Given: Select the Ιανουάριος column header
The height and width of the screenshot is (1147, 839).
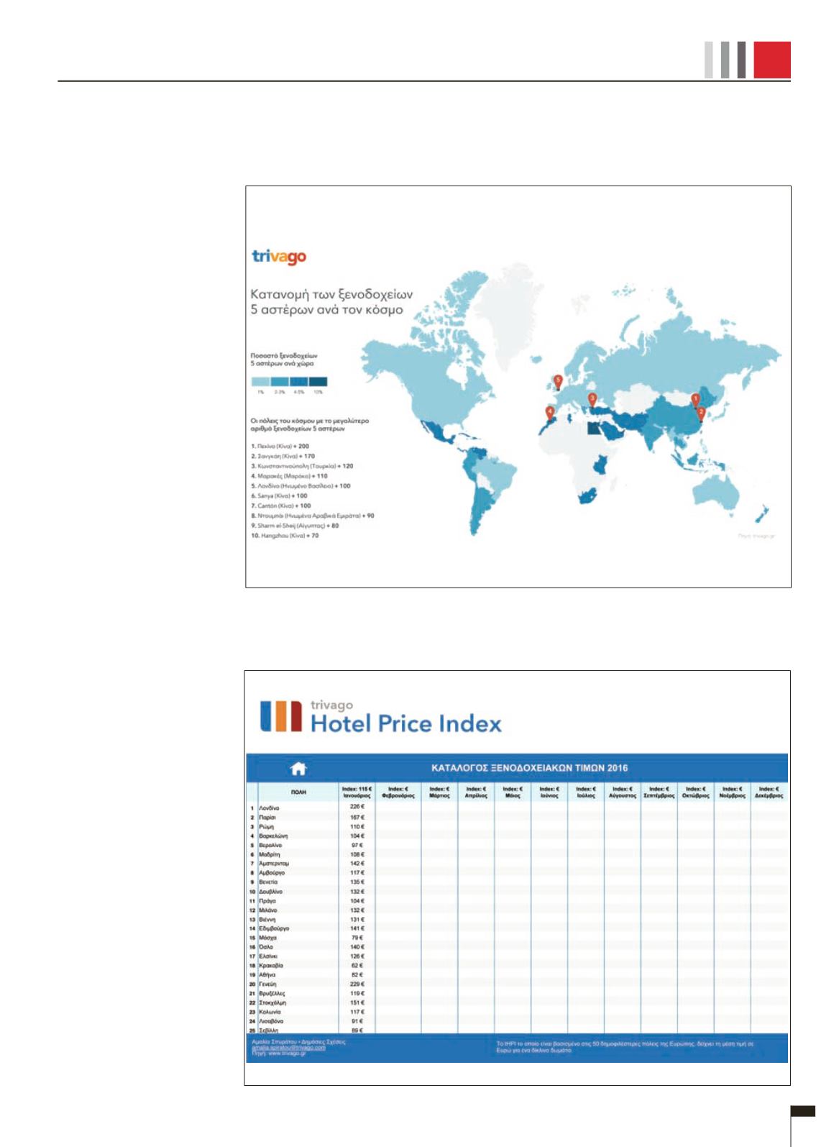Looking at the screenshot, I should [x=356, y=792].
